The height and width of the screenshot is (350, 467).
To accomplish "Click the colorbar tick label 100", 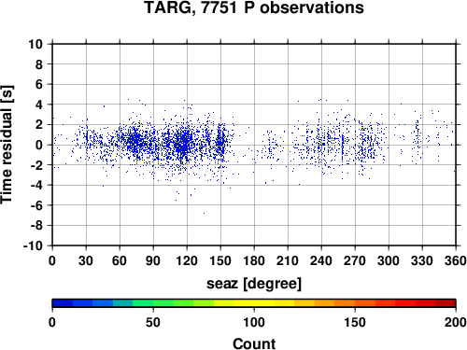I will (x=254, y=322).
